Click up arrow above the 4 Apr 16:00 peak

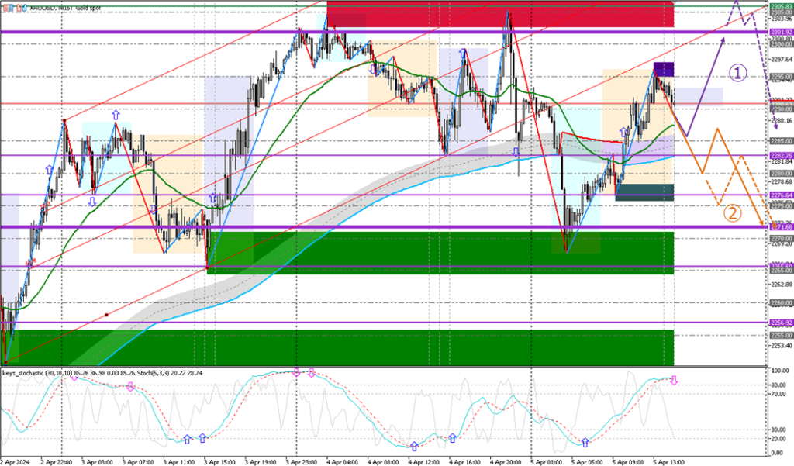(x=463, y=54)
